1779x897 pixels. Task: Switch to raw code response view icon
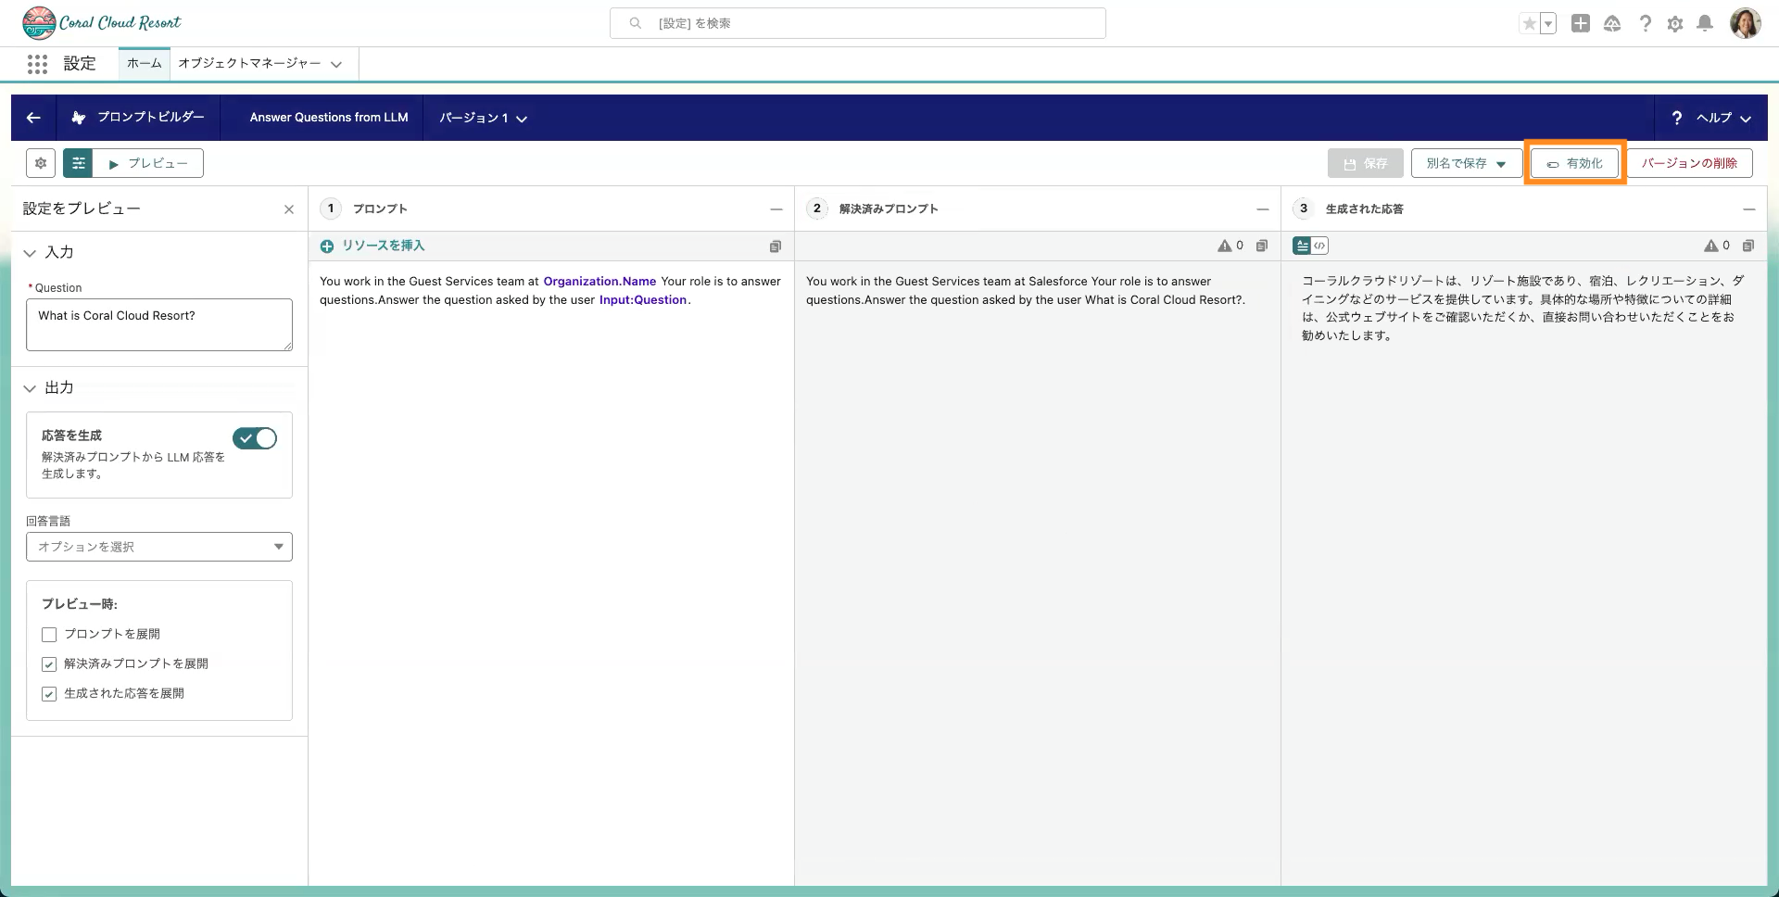[1320, 246]
